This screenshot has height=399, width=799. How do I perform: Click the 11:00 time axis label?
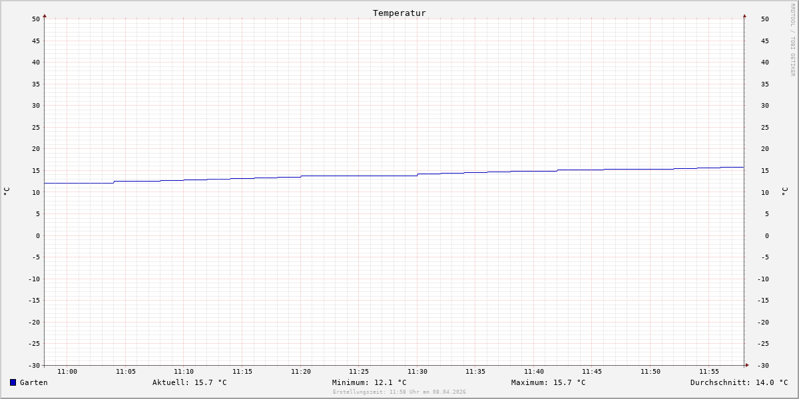pyautogui.click(x=67, y=372)
